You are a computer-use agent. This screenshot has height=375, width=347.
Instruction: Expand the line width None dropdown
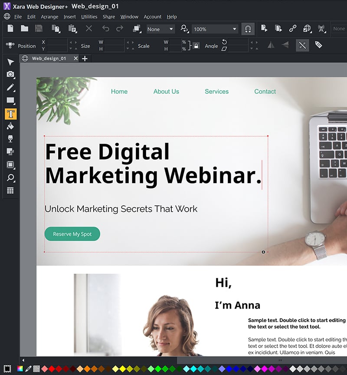171,29
